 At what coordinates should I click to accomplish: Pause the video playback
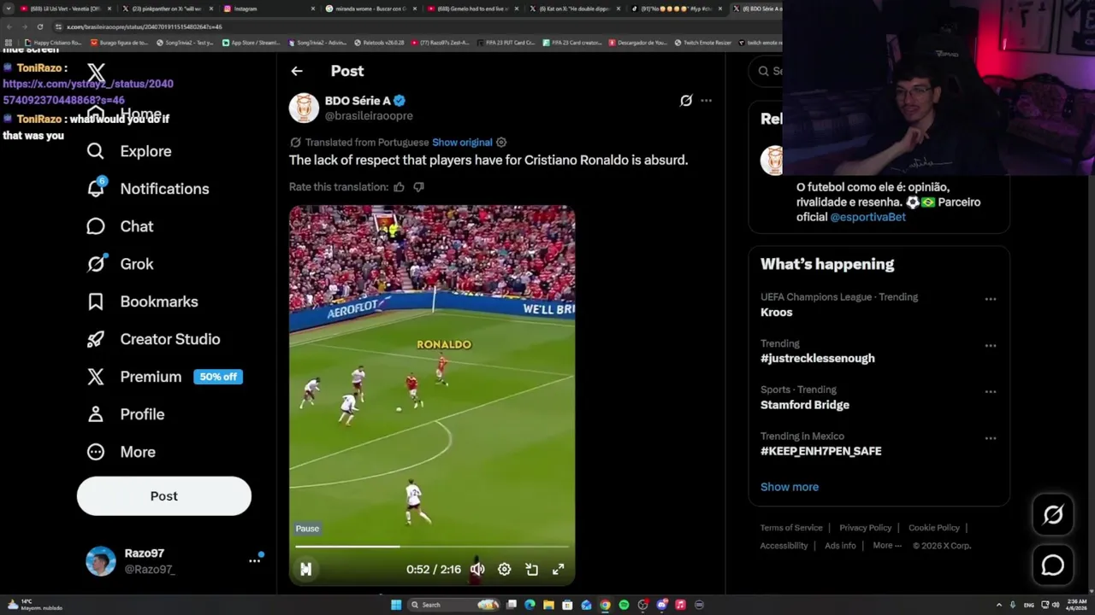305,569
